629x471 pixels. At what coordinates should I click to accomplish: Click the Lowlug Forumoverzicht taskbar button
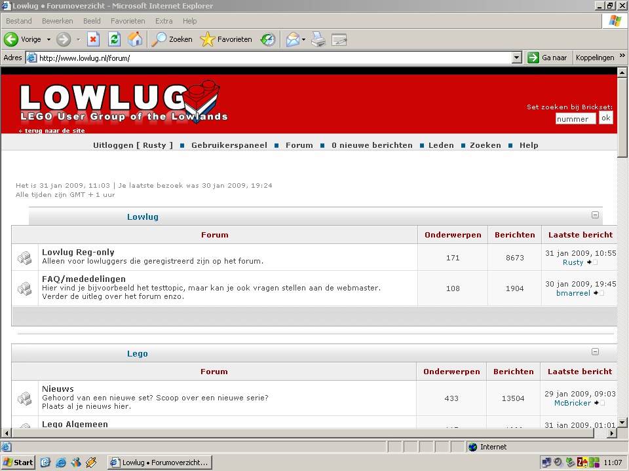[x=160, y=462]
